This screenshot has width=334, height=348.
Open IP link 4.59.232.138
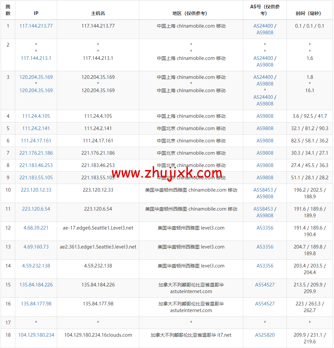coord(36,266)
